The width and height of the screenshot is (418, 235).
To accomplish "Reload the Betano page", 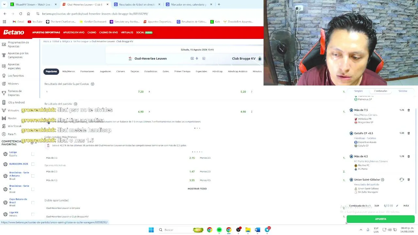I will point(21,14).
